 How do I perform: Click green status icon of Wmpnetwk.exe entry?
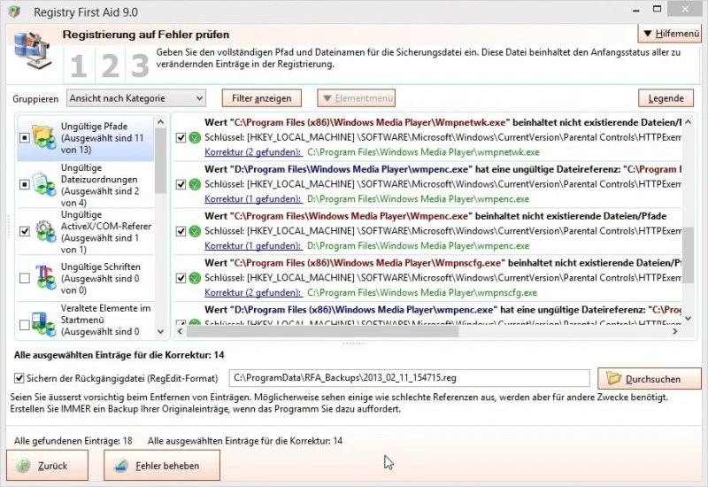(x=195, y=137)
